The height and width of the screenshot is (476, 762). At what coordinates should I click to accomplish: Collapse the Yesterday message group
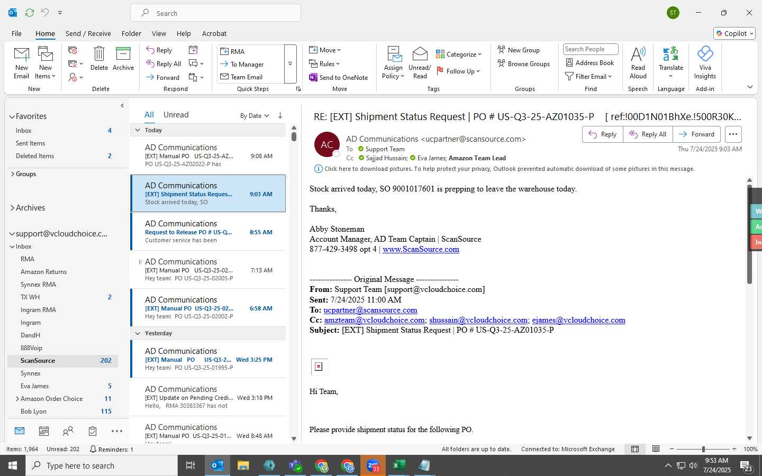tap(138, 333)
